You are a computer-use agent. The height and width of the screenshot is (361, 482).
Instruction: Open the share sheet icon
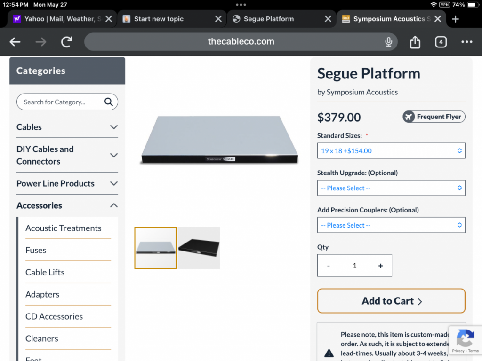tap(415, 42)
